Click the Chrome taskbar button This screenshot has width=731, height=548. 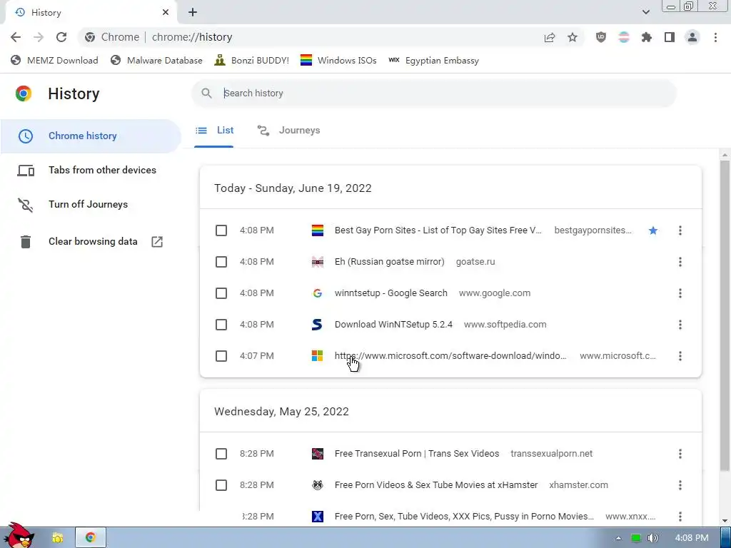[91, 538]
